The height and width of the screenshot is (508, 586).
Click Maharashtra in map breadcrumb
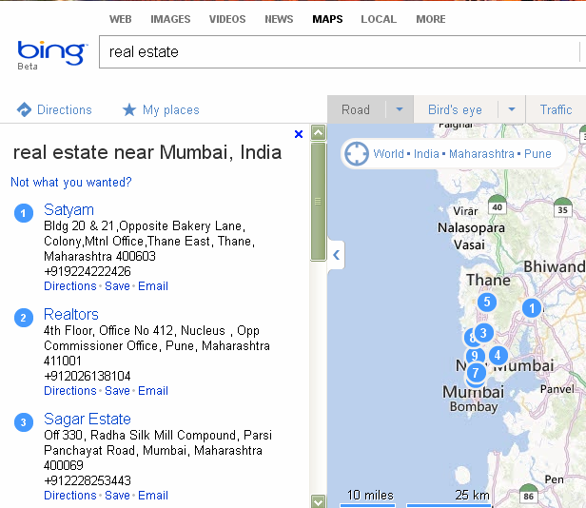[x=481, y=153]
